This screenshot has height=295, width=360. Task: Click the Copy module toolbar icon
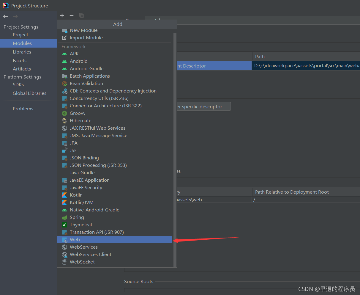(81, 15)
